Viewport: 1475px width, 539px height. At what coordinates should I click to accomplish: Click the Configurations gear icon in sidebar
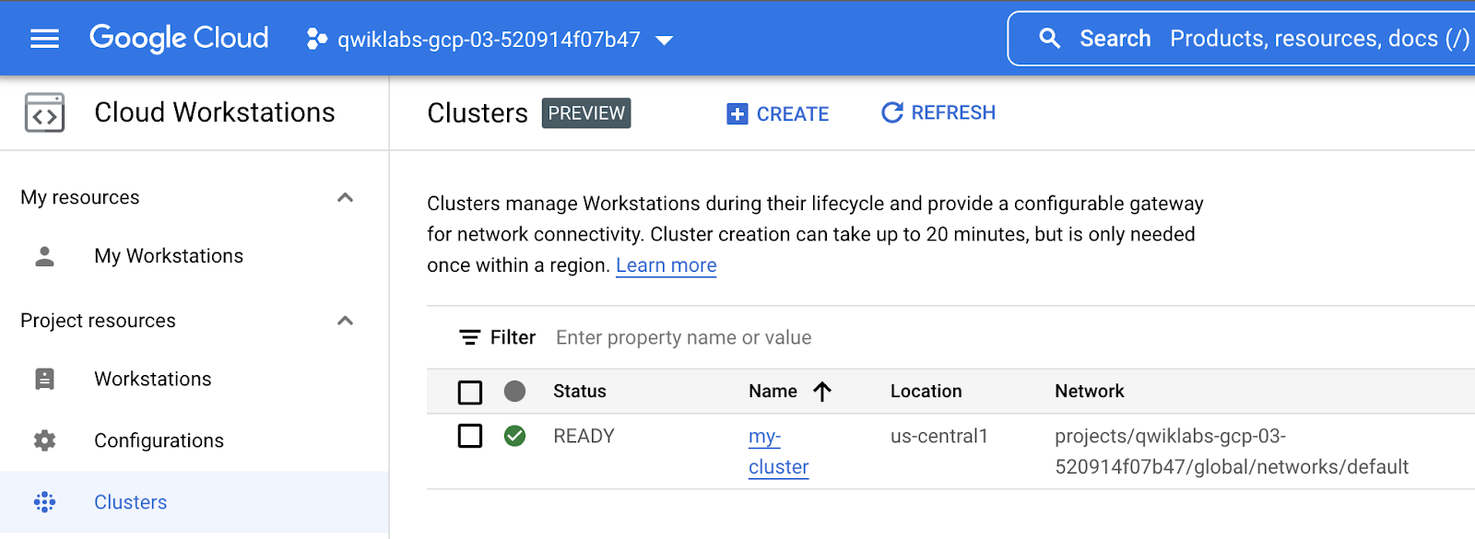click(44, 440)
